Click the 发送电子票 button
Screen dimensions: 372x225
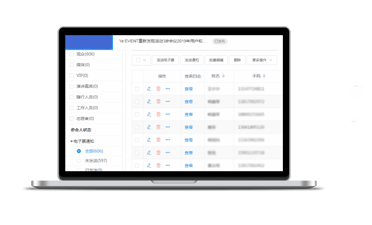tap(165, 60)
